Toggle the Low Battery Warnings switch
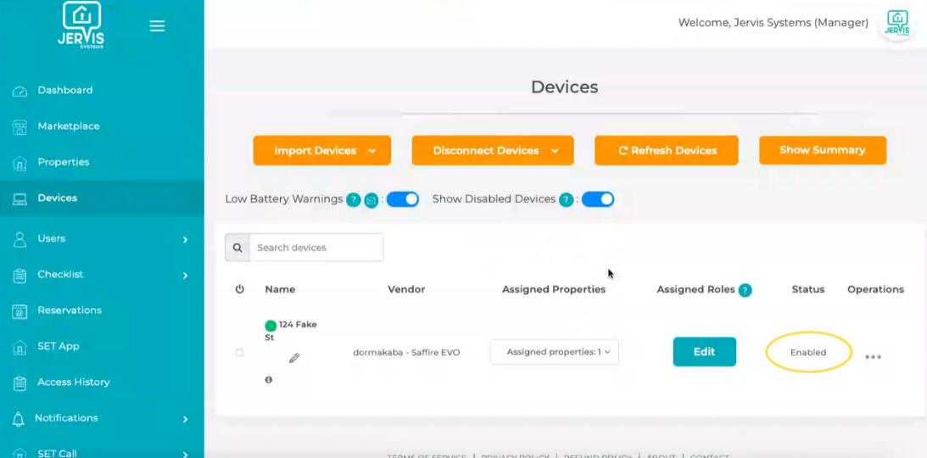 coord(403,199)
